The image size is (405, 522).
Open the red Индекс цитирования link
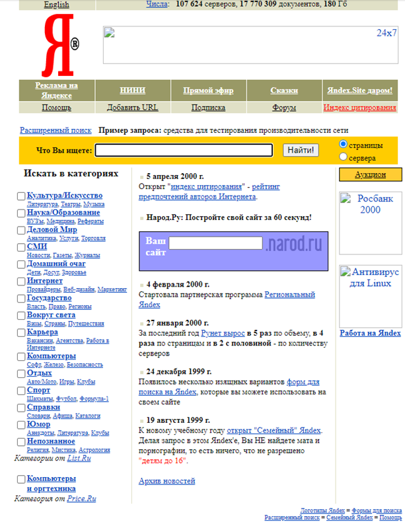click(359, 108)
